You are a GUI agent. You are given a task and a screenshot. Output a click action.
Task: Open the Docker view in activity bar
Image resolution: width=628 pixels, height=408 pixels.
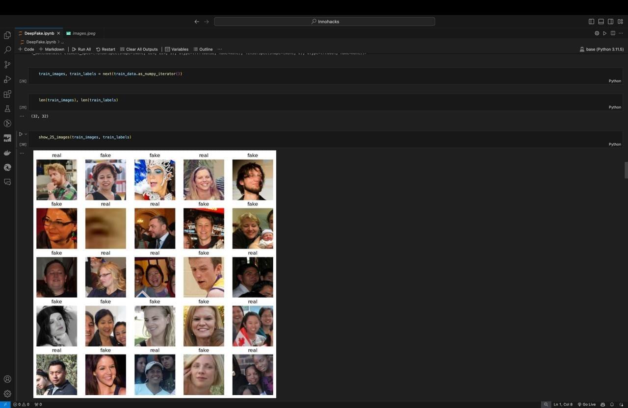7,153
